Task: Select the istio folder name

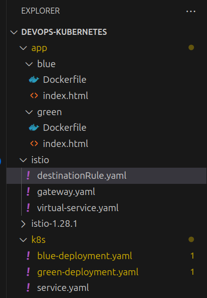Action: (x=40, y=160)
